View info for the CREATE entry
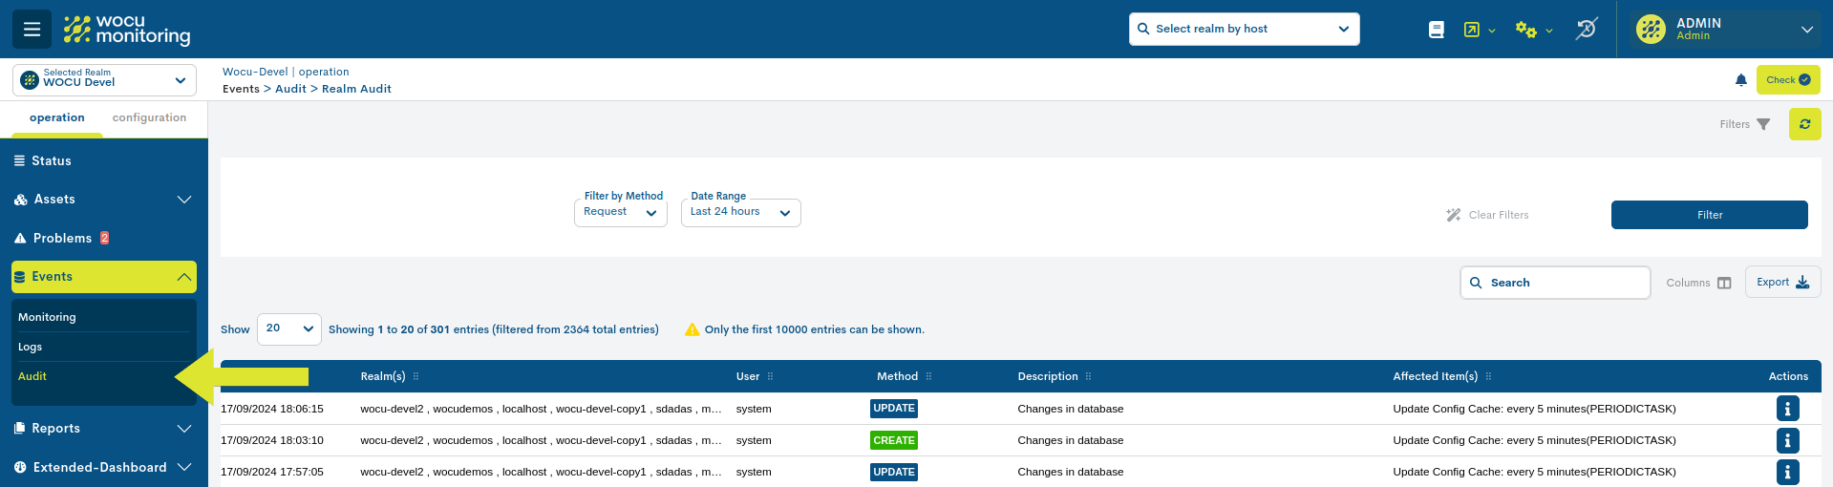The height and width of the screenshot is (487, 1833). [x=1786, y=440]
